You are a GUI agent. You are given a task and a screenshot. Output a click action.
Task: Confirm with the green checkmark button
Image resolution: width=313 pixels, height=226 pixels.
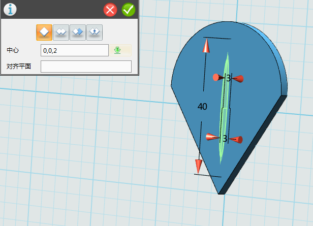click(129, 10)
